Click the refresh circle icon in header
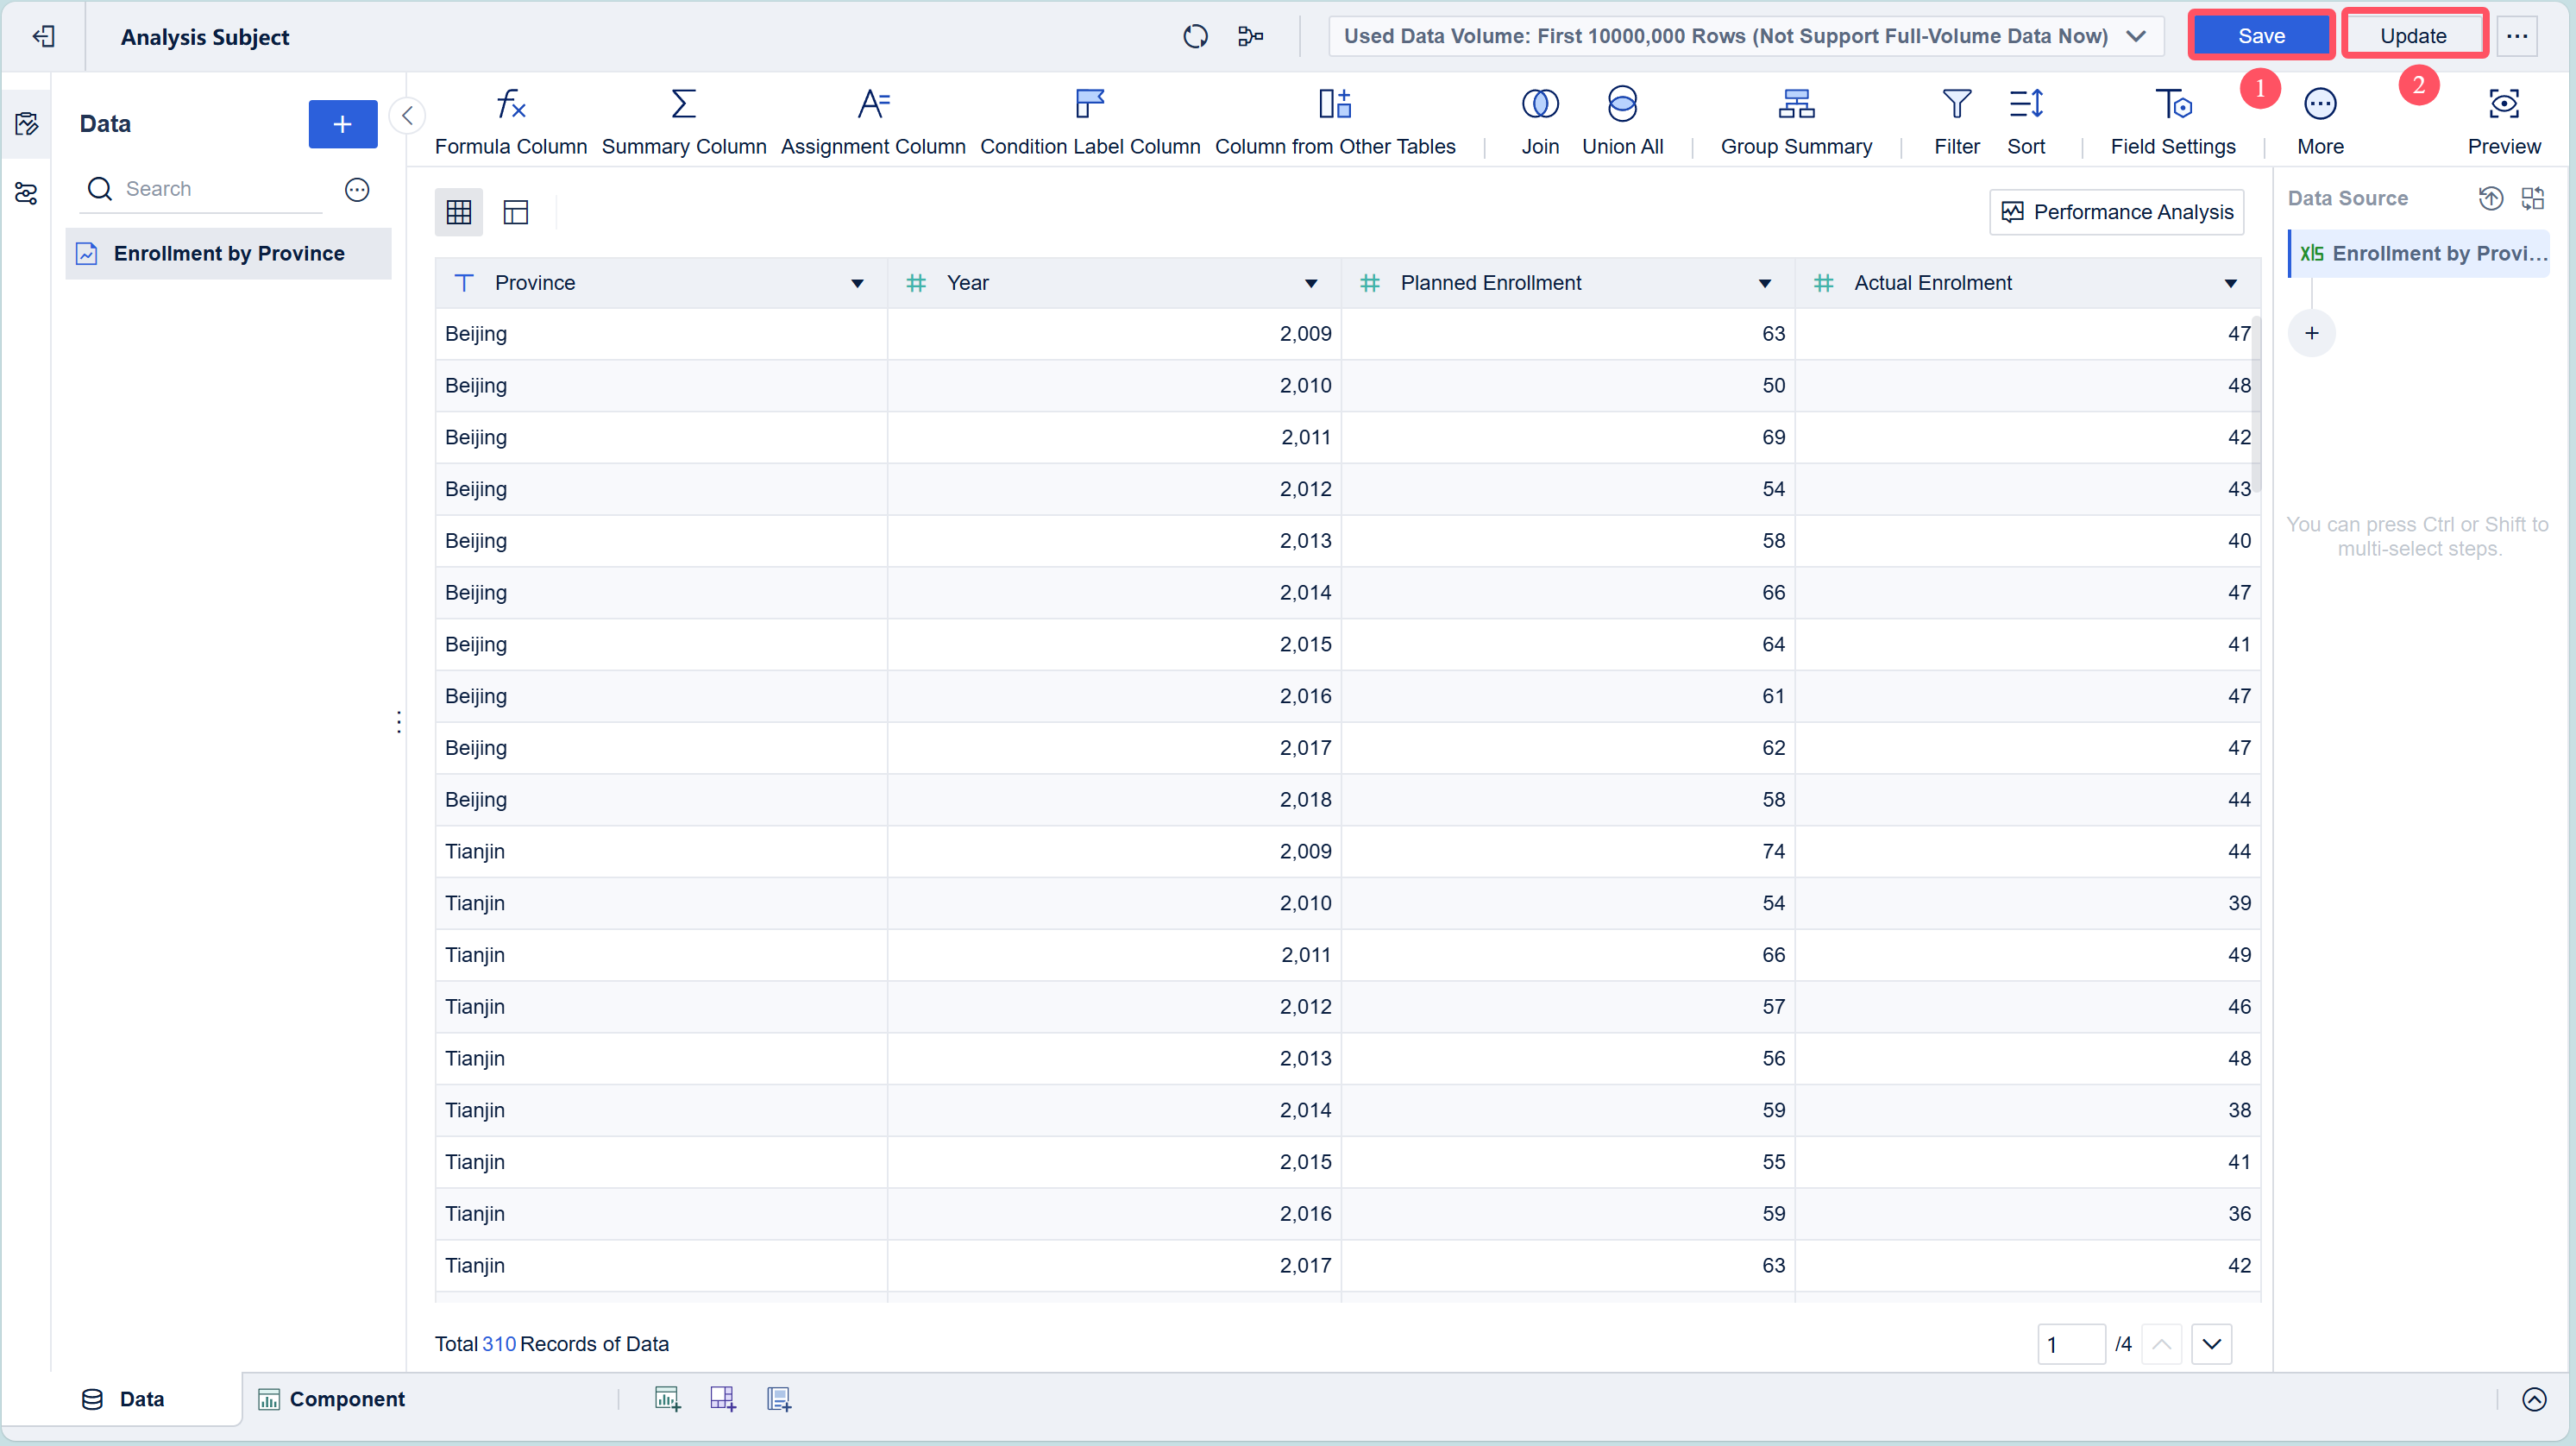2576x1446 pixels. tap(1195, 37)
